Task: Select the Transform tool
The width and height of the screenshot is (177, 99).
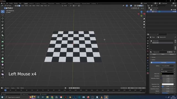Action: (2, 28)
